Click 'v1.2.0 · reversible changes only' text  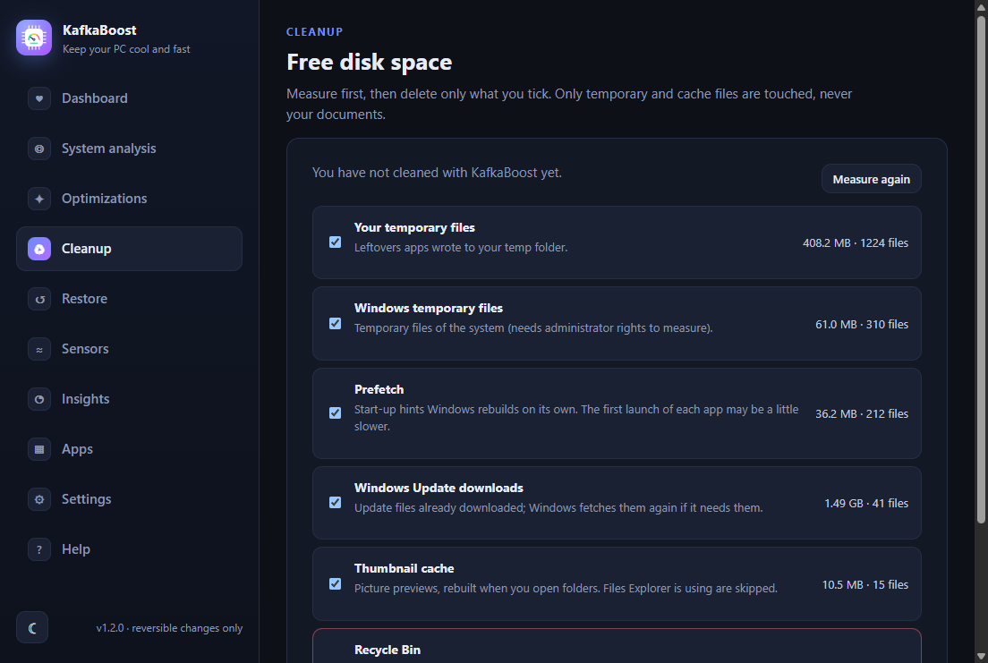pyautogui.click(x=169, y=628)
